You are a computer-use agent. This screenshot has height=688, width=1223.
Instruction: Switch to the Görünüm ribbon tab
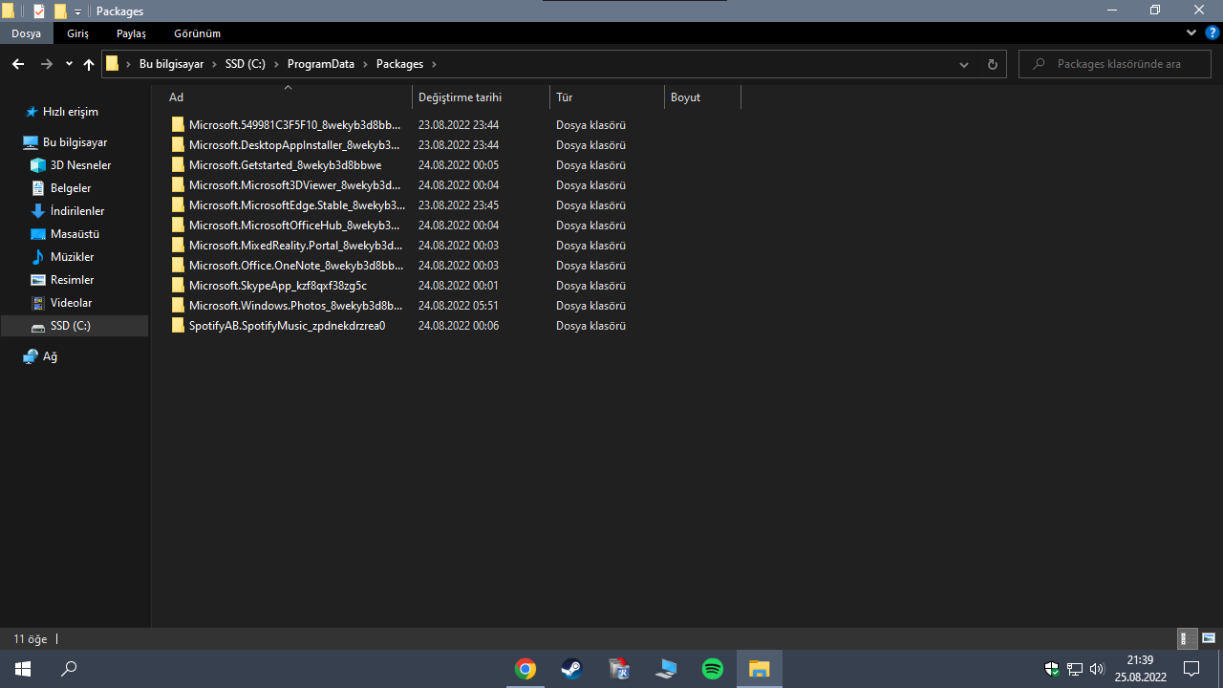click(198, 33)
